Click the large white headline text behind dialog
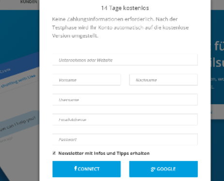224x181 pixels. pos(218,54)
